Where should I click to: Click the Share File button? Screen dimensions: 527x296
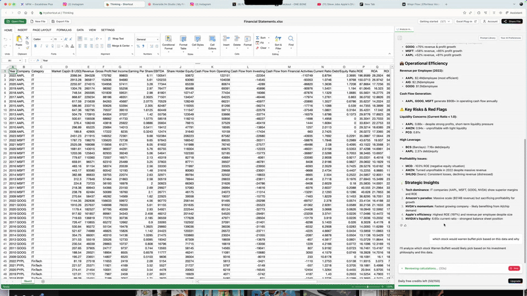(x=512, y=21)
